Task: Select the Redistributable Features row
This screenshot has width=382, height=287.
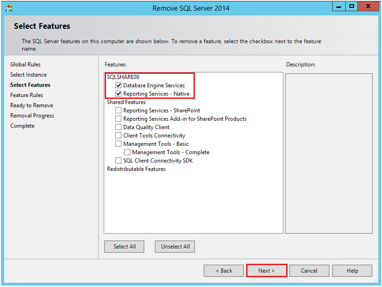Action: pos(136,169)
